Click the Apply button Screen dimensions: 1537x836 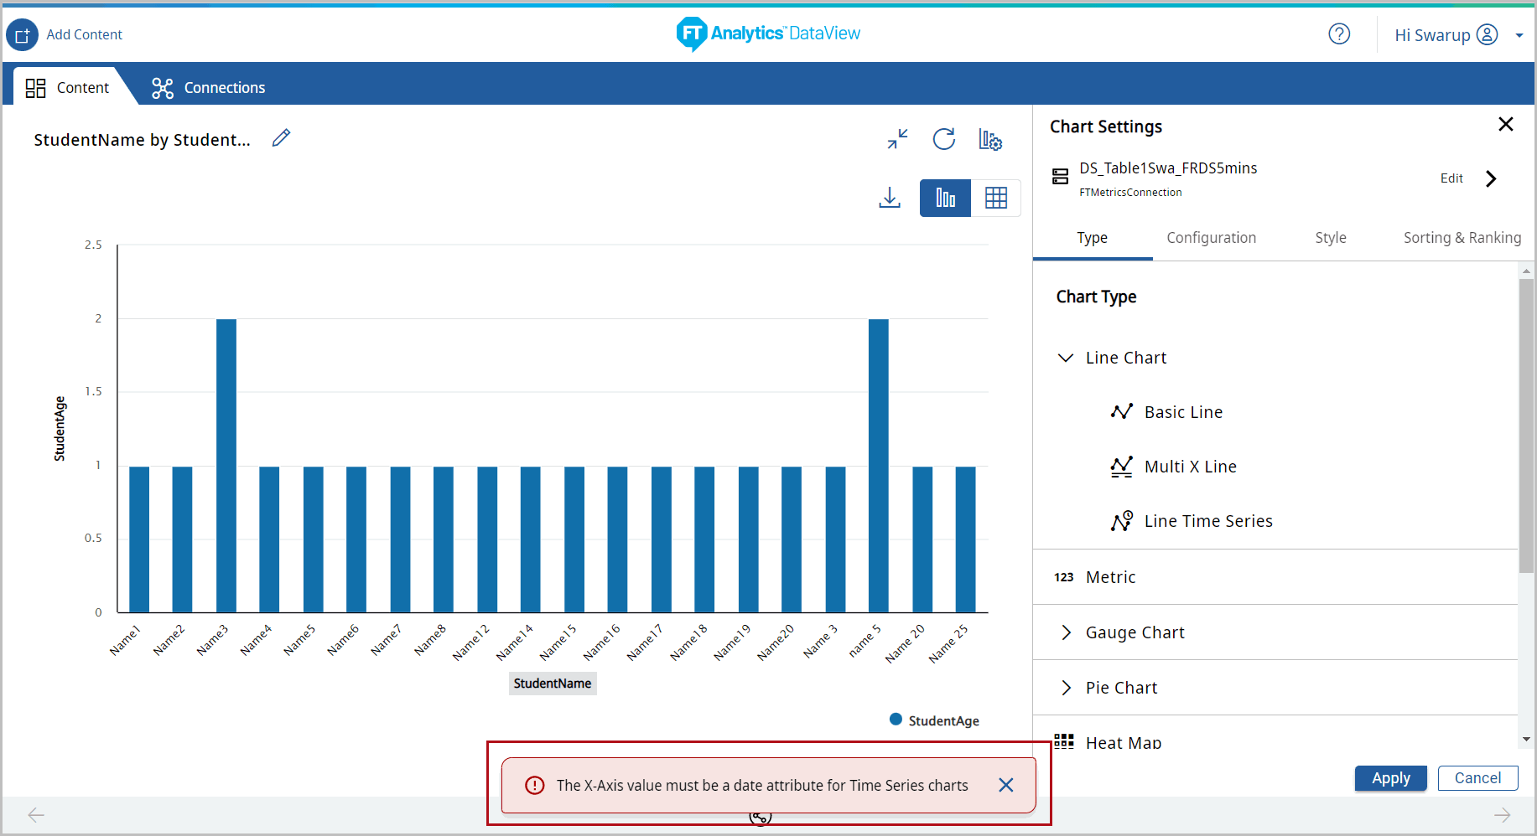(1390, 778)
